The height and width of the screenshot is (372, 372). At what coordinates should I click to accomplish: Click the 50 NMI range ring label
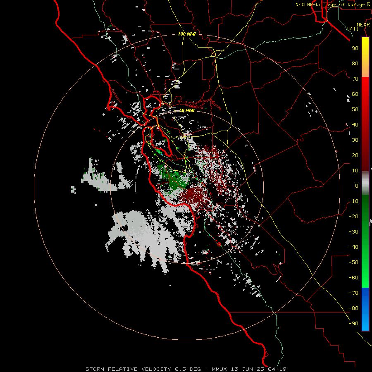click(x=187, y=110)
